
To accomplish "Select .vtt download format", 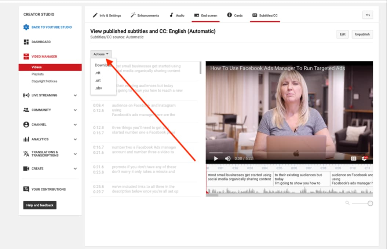I will 98,73.
